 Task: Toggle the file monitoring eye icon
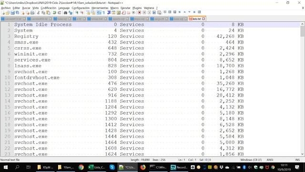(x=133, y=13)
